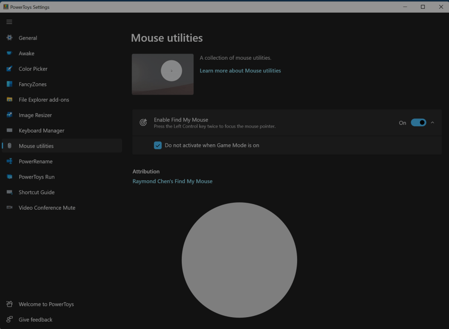Click the Image Resizer icon
Image resolution: width=449 pixels, height=329 pixels.
point(10,115)
